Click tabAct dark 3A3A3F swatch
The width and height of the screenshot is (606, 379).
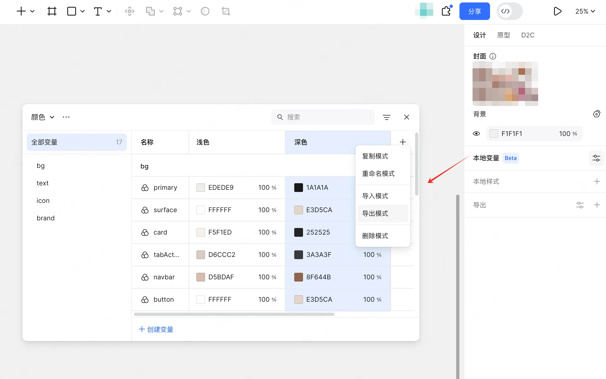click(299, 255)
